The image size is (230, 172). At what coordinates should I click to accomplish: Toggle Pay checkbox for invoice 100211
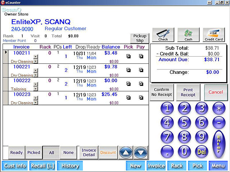point(141,56)
